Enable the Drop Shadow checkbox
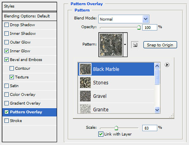This screenshot has height=145, width=189. [x=6, y=25]
